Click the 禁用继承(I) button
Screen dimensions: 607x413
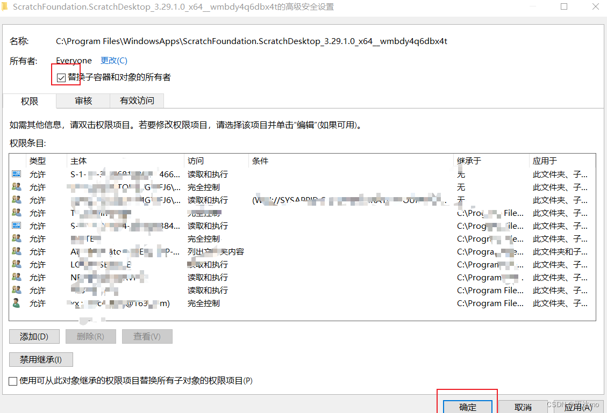pos(41,359)
